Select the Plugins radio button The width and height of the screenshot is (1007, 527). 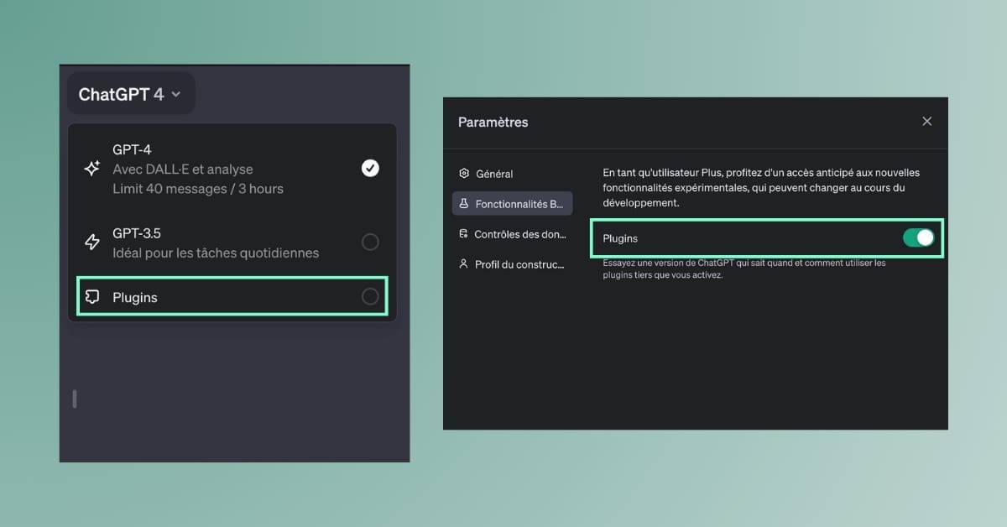point(370,297)
